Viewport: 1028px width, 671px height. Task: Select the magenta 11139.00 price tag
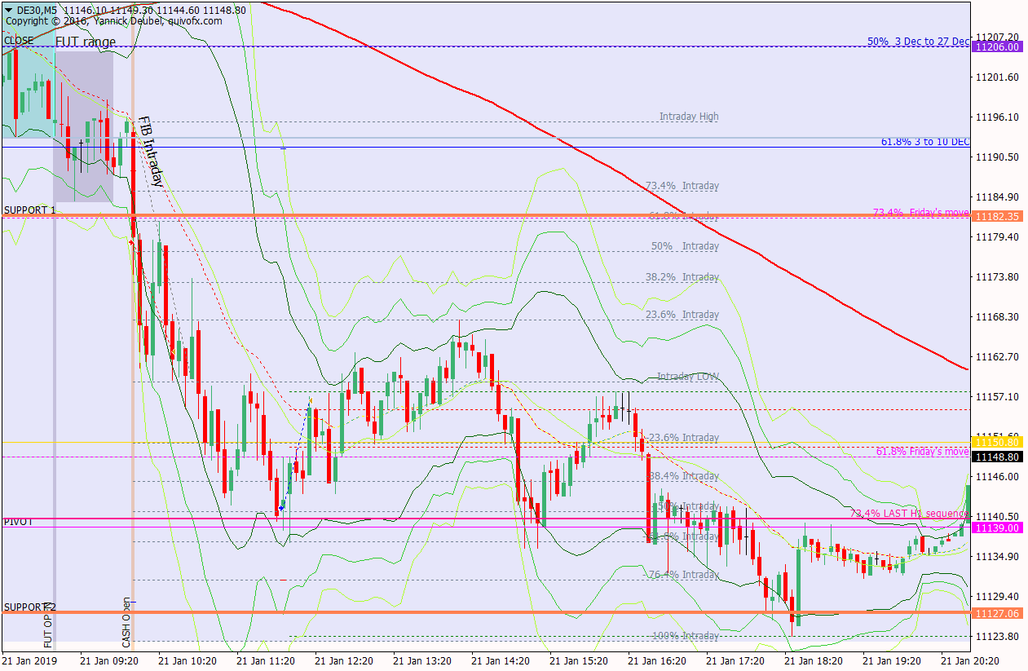coord(997,528)
